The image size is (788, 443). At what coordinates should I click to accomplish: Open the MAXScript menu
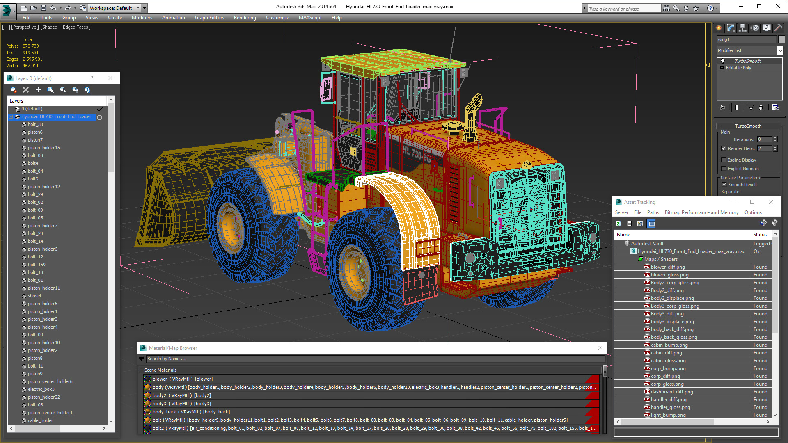click(x=310, y=18)
